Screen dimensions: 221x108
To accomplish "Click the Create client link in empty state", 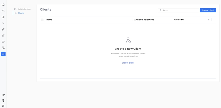I will point(128,63).
